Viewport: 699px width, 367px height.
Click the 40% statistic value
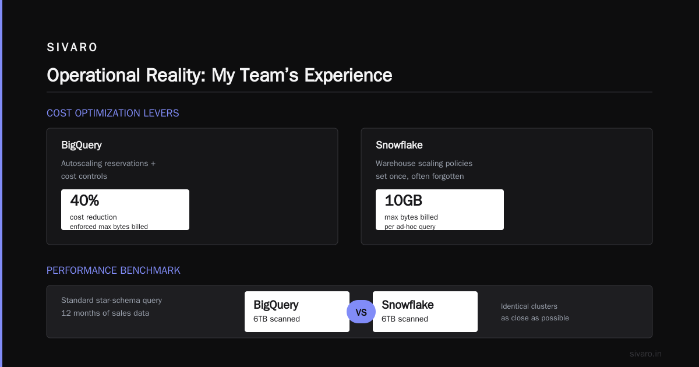85,200
